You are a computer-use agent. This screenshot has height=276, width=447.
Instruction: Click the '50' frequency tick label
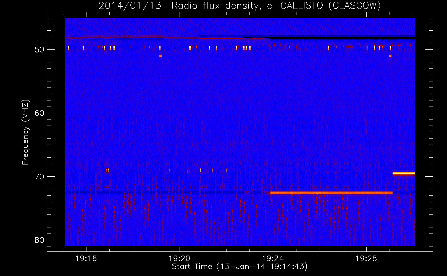point(40,50)
